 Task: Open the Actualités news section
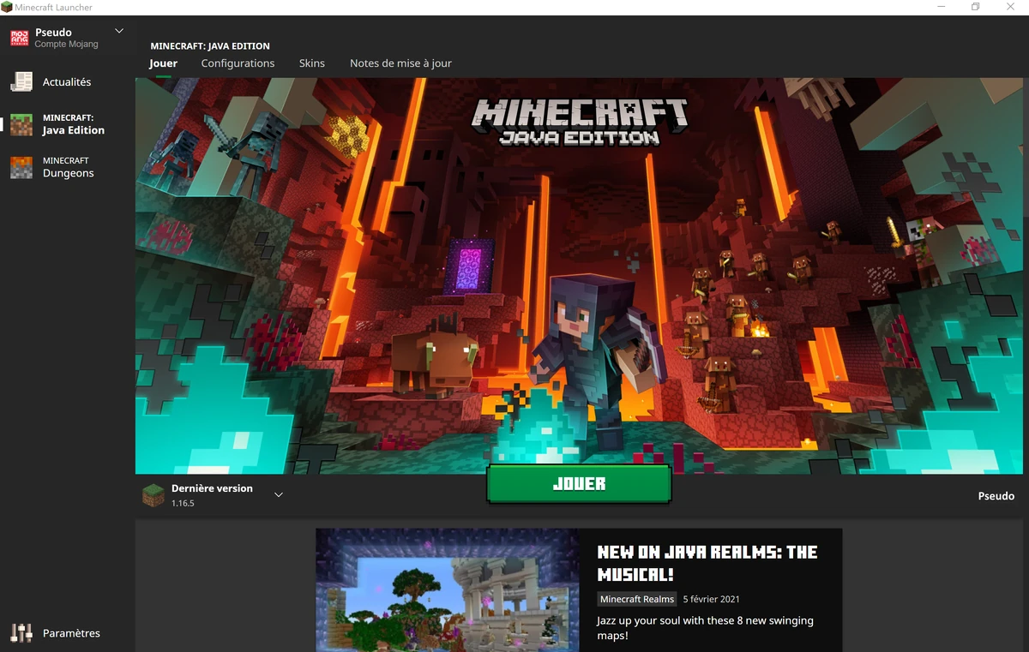[x=71, y=81]
